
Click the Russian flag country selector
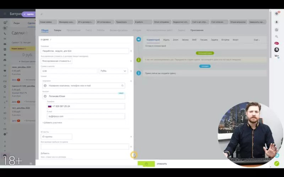click(50, 107)
